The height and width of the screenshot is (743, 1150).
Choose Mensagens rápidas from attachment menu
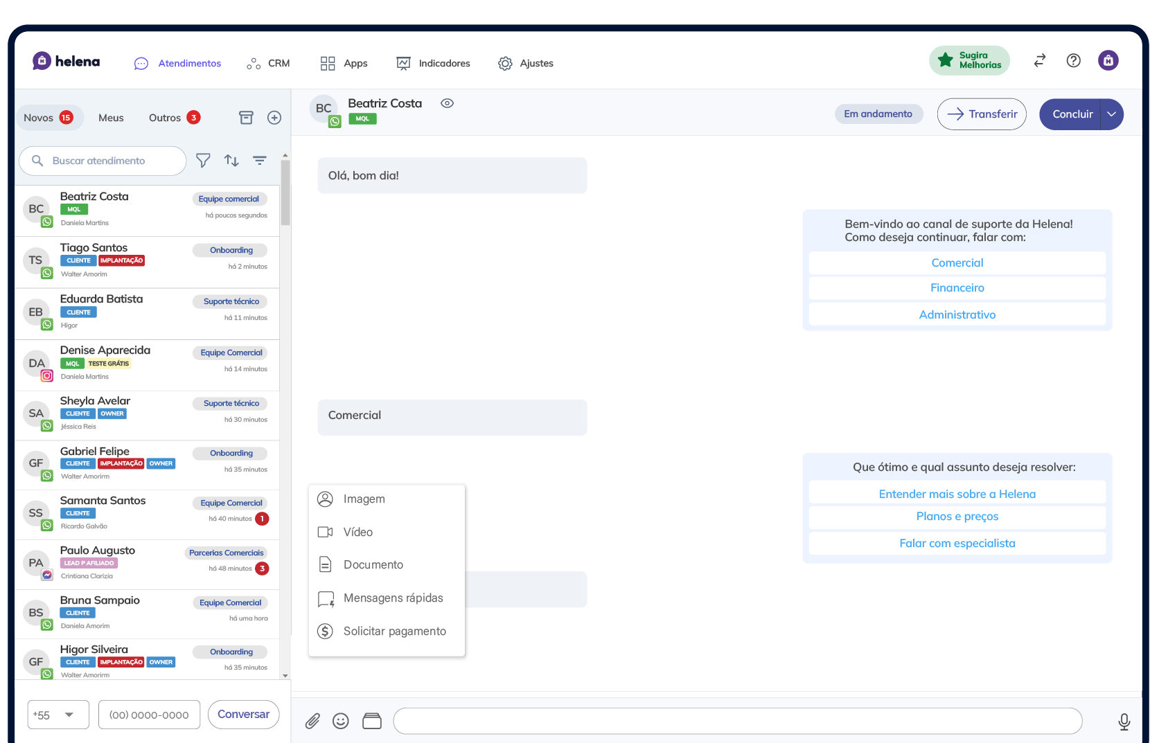(387, 598)
